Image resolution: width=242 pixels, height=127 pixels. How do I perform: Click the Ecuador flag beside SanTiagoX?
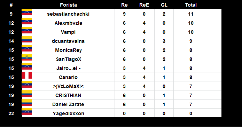27,57
